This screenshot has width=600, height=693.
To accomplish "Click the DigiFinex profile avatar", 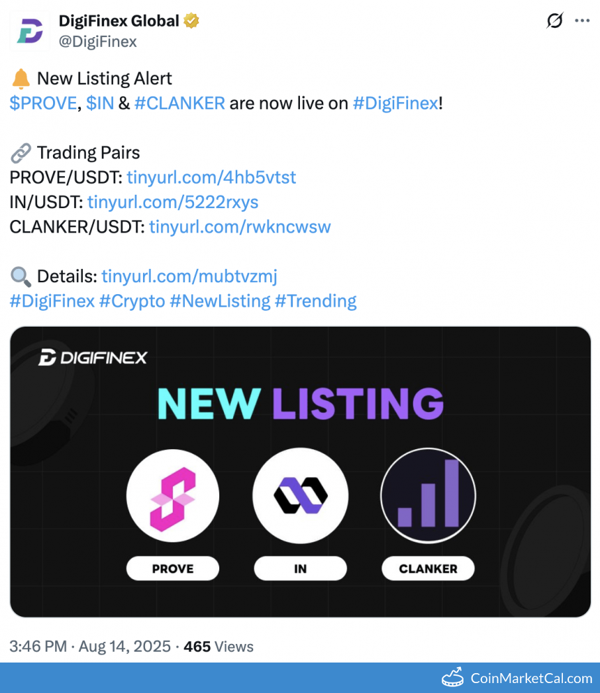I will 30,30.
